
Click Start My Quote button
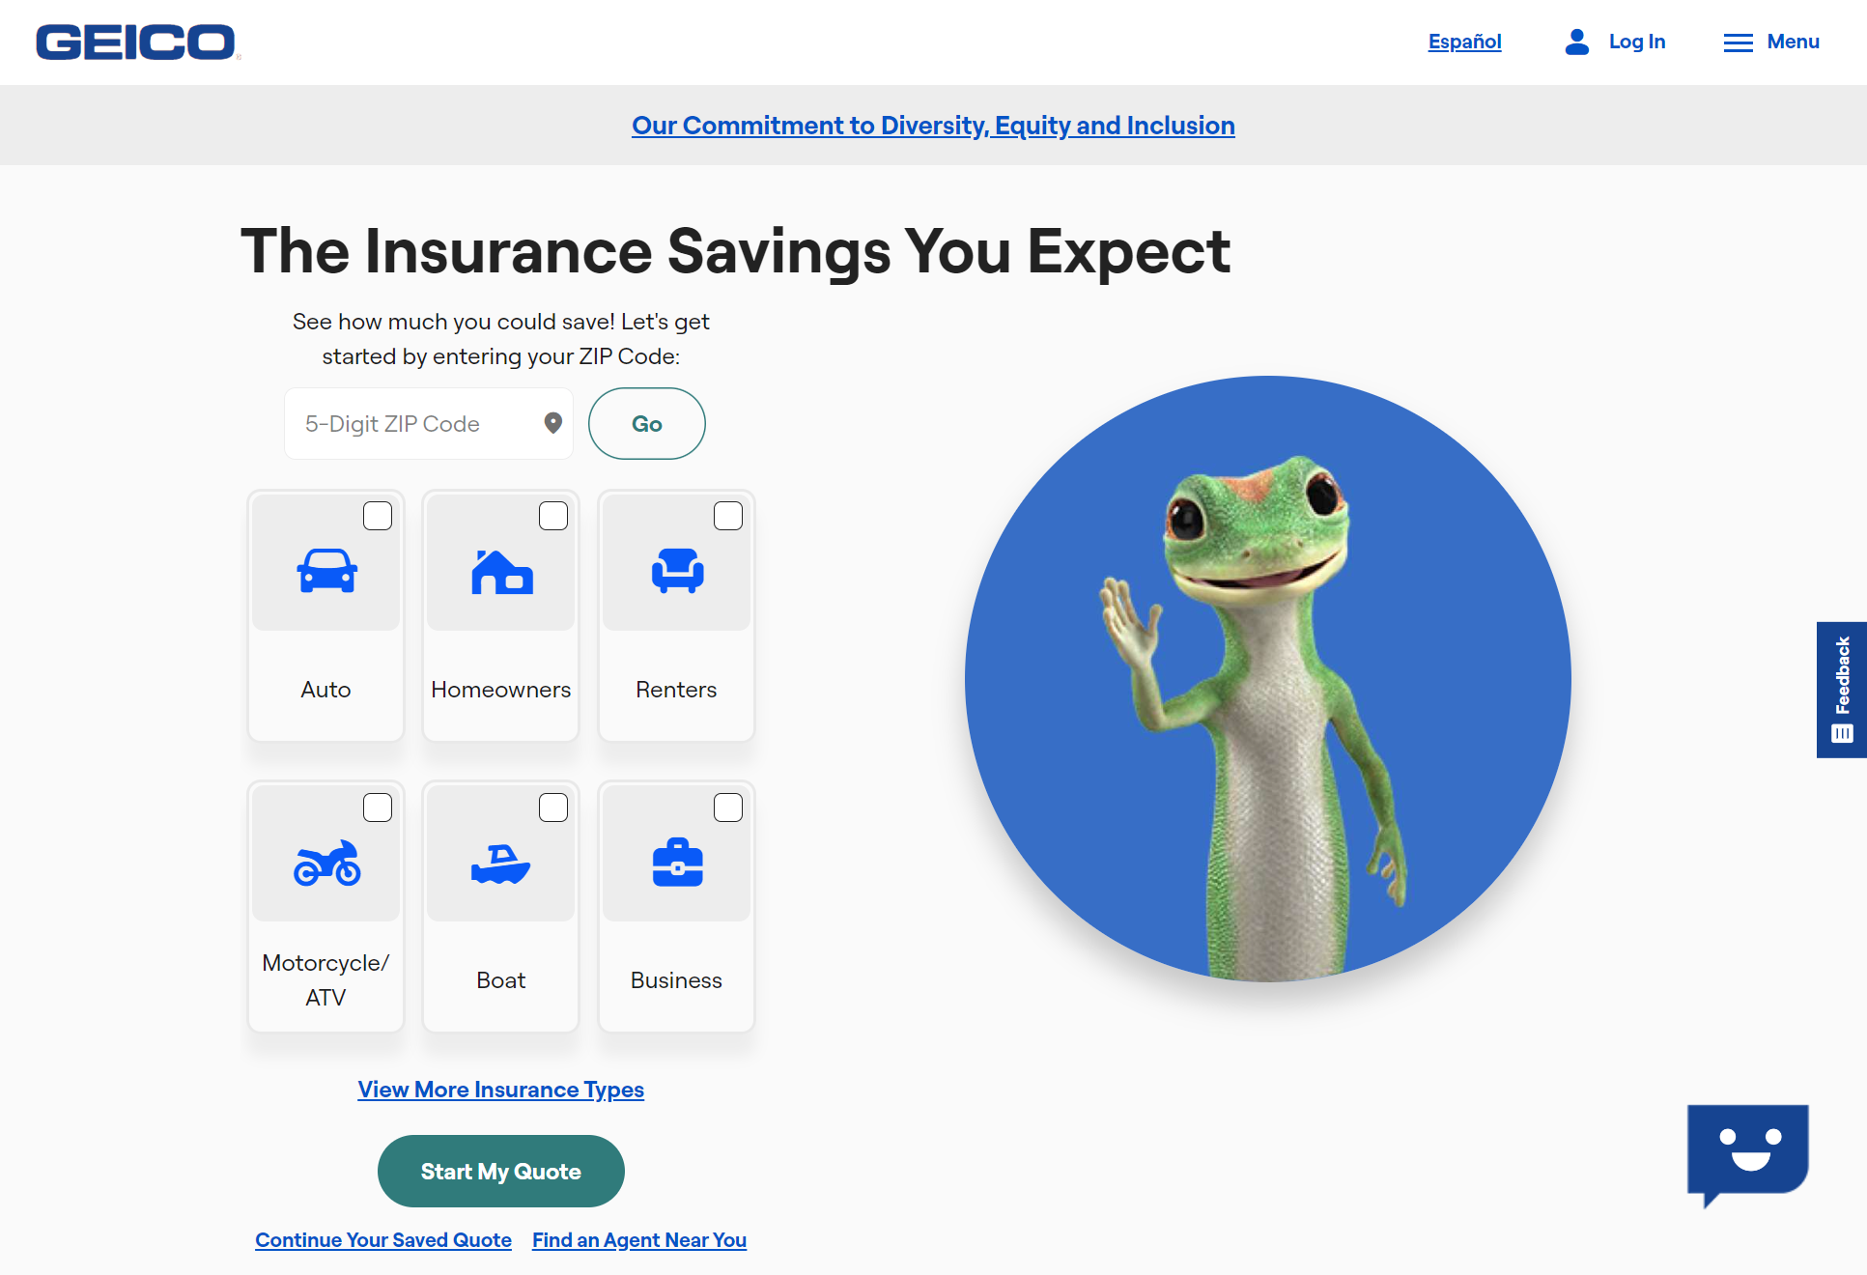[501, 1172]
